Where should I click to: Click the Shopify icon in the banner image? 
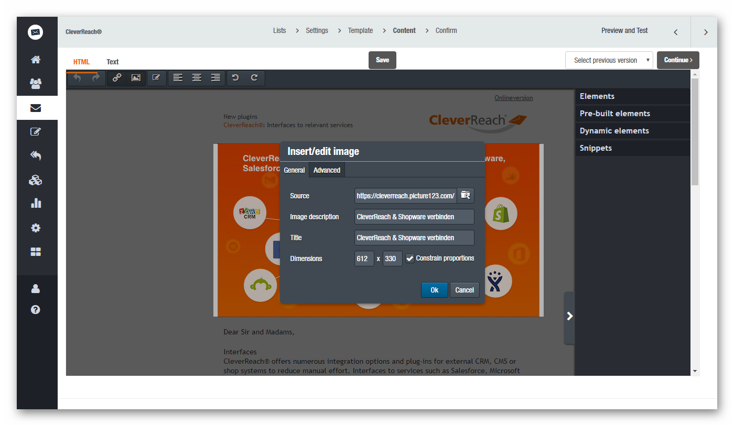pos(501,214)
